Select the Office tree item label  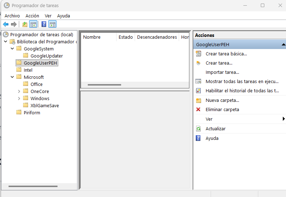(37, 84)
